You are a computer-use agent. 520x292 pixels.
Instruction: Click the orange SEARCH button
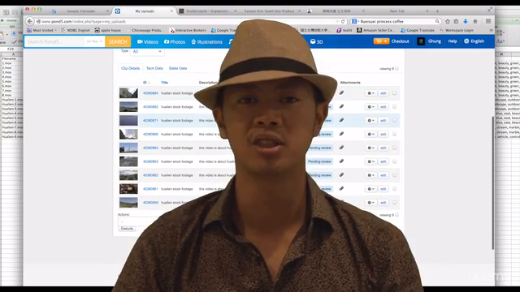click(118, 41)
